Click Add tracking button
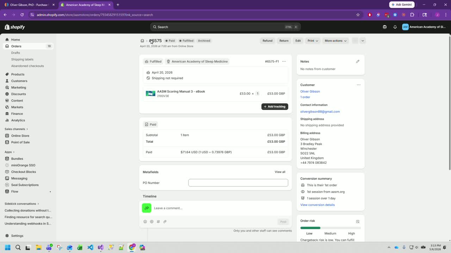Viewport: 451px width, 253px height. tap(275, 106)
